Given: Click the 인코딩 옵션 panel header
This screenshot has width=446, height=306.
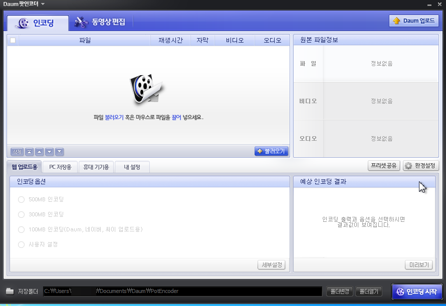Looking at the screenshot, I should pos(150,181).
